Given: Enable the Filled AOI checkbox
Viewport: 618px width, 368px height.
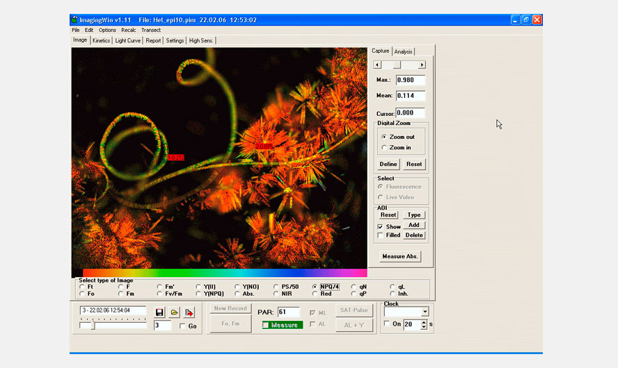Looking at the screenshot, I should 380,235.
